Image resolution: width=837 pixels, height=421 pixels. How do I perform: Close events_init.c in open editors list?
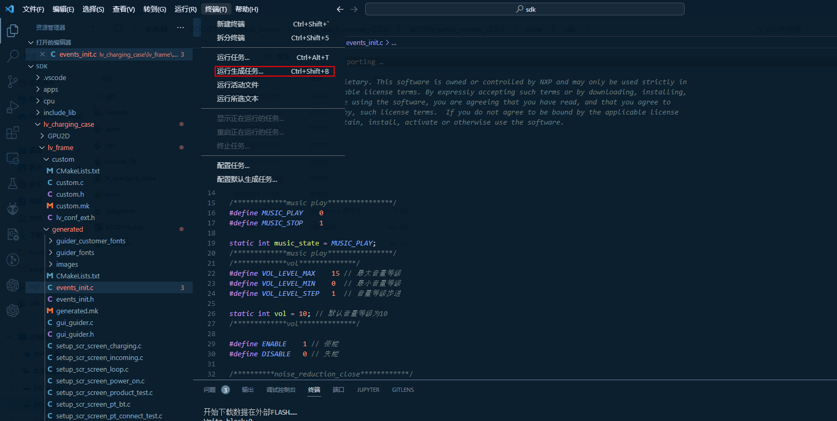coord(42,54)
